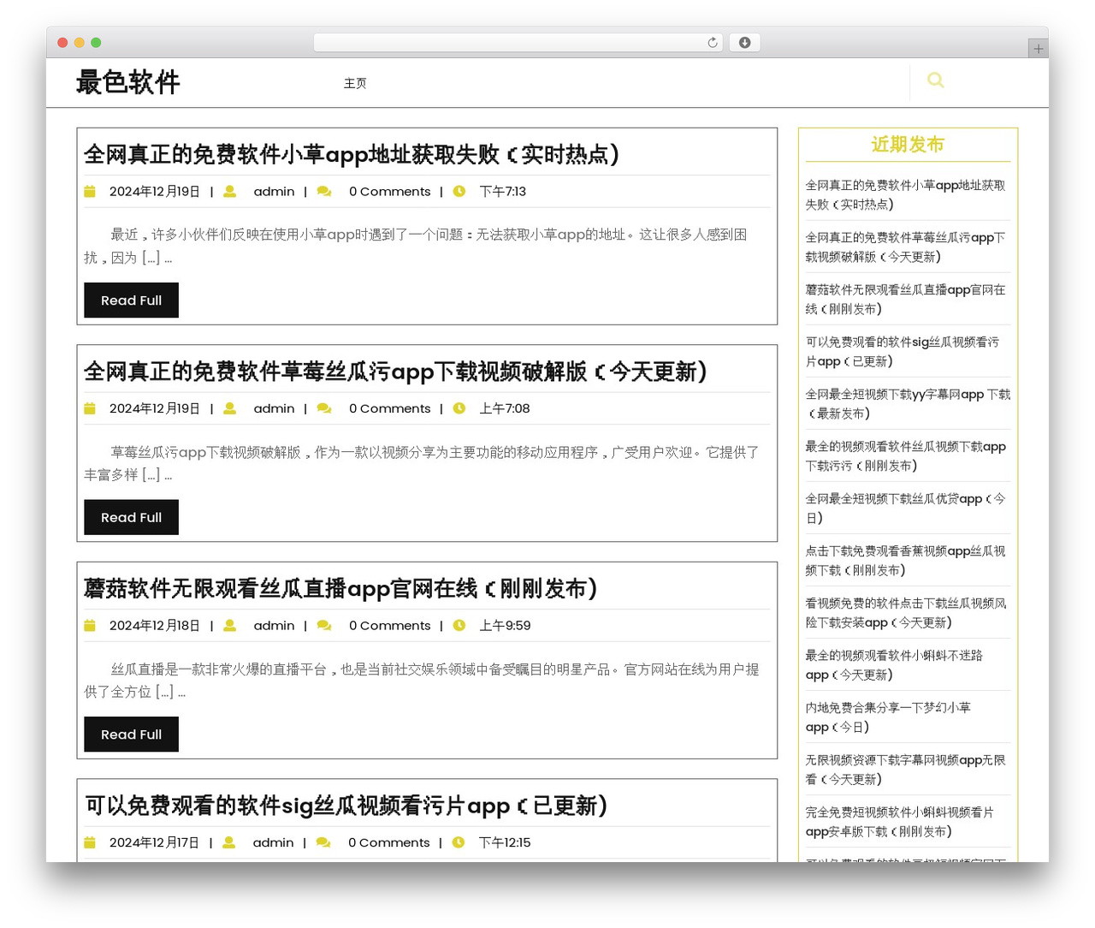Click Read Full under 小草app post
This screenshot has width=1095, height=928.
tap(131, 300)
